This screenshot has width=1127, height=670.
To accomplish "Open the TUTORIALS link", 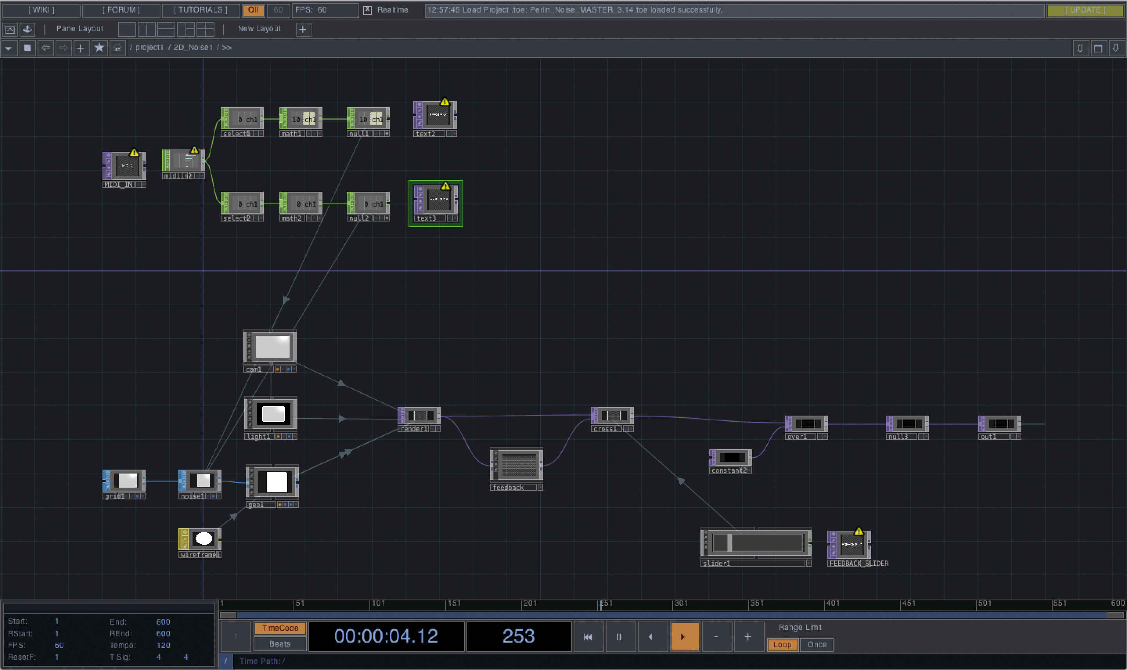I will pyautogui.click(x=200, y=10).
